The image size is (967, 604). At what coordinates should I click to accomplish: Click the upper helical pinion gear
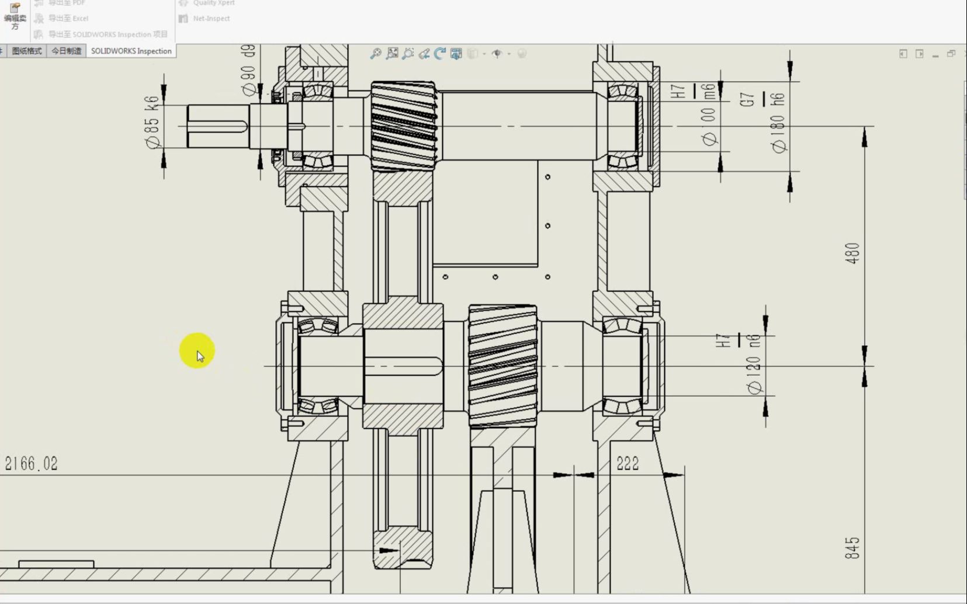(404, 126)
